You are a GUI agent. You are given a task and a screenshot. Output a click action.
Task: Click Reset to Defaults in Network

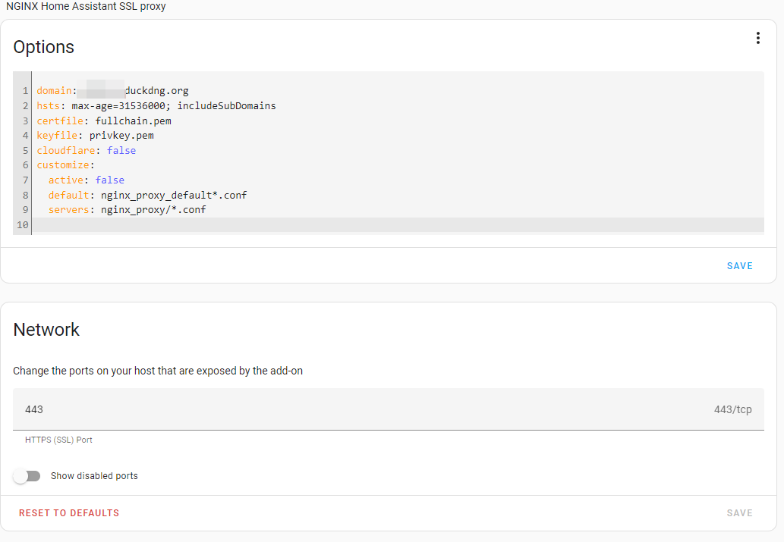coord(69,513)
